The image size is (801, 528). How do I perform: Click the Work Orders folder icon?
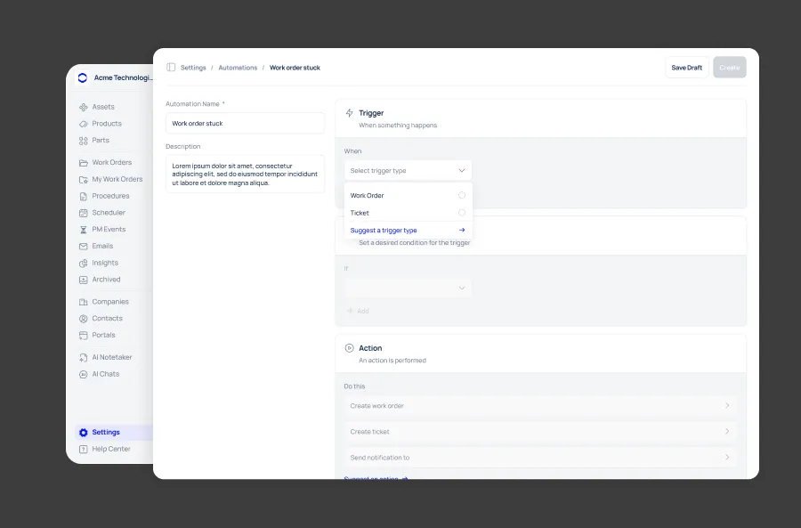(x=84, y=163)
